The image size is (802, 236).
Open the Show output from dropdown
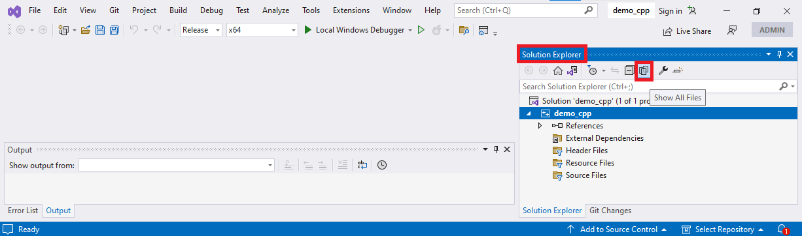coord(177,166)
